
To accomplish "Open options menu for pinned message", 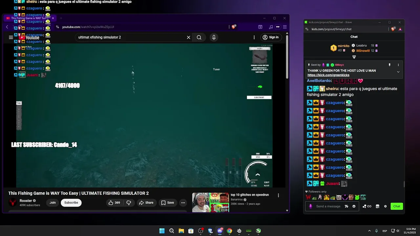I will click(x=398, y=65).
